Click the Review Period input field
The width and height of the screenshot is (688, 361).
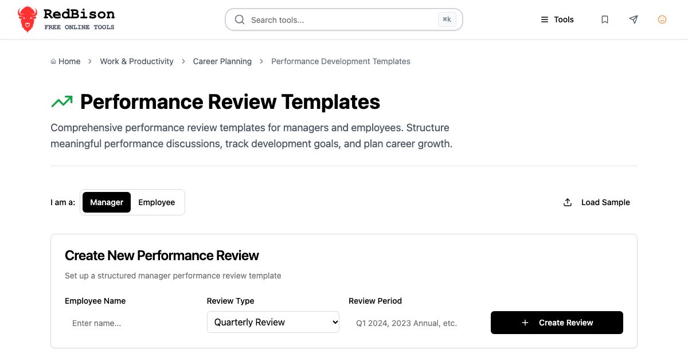pos(415,323)
